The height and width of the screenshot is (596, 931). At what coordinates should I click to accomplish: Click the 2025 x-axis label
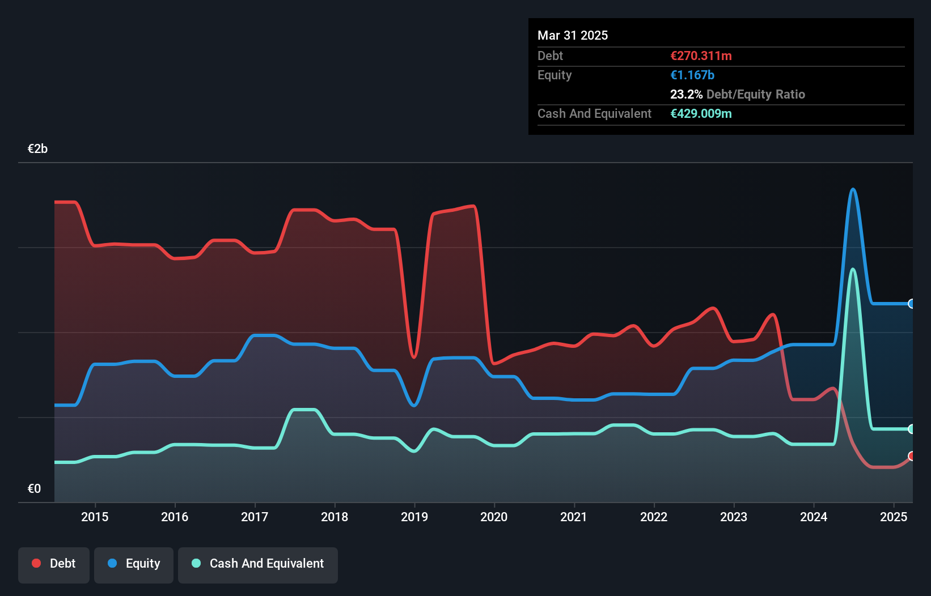point(894,517)
